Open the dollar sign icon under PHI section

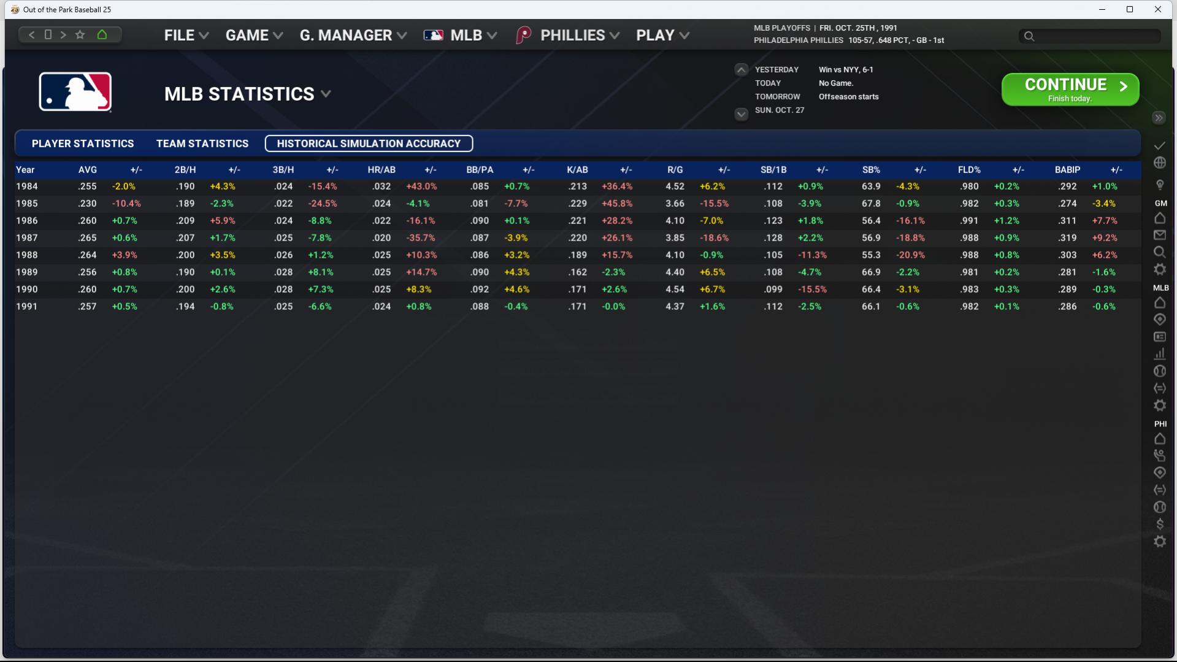coord(1160,524)
